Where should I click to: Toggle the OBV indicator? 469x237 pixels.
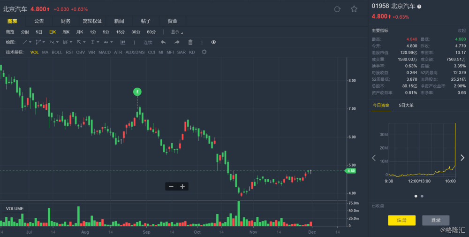[x=81, y=53]
